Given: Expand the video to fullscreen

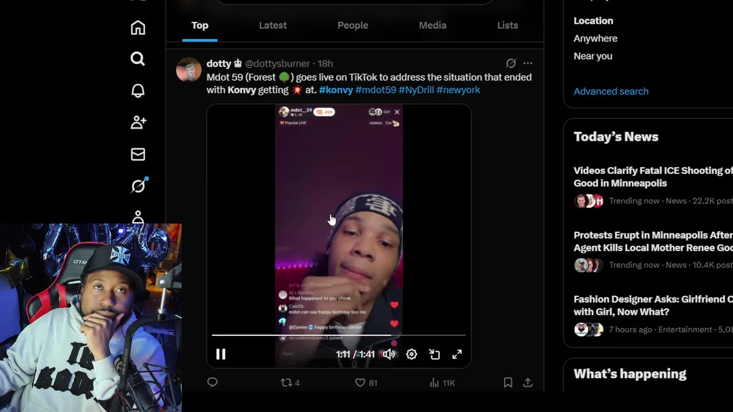Looking at the screenshot, I should coord(457,354).
